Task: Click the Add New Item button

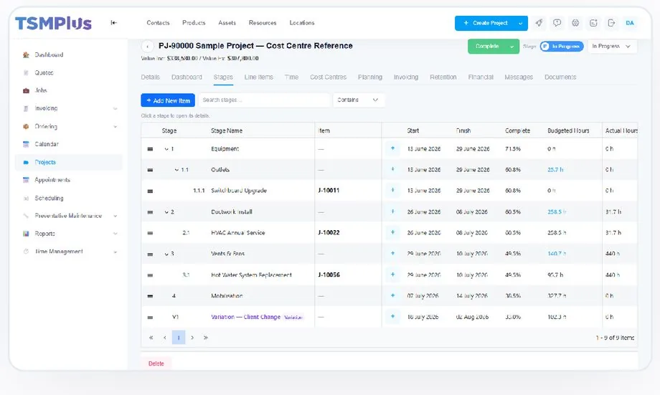Action: 168,100
